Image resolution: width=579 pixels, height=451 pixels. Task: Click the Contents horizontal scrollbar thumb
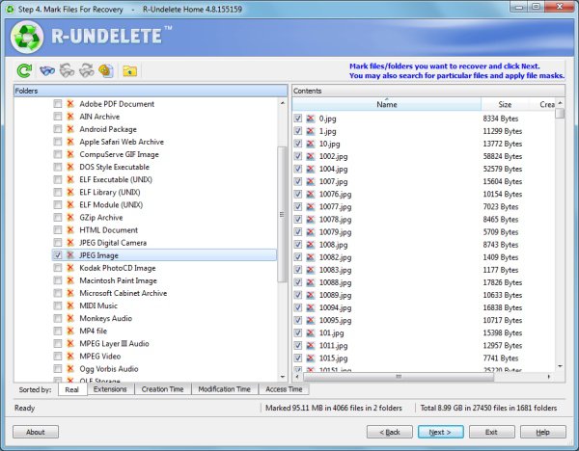pyautogui.click(x=398, y=377)
